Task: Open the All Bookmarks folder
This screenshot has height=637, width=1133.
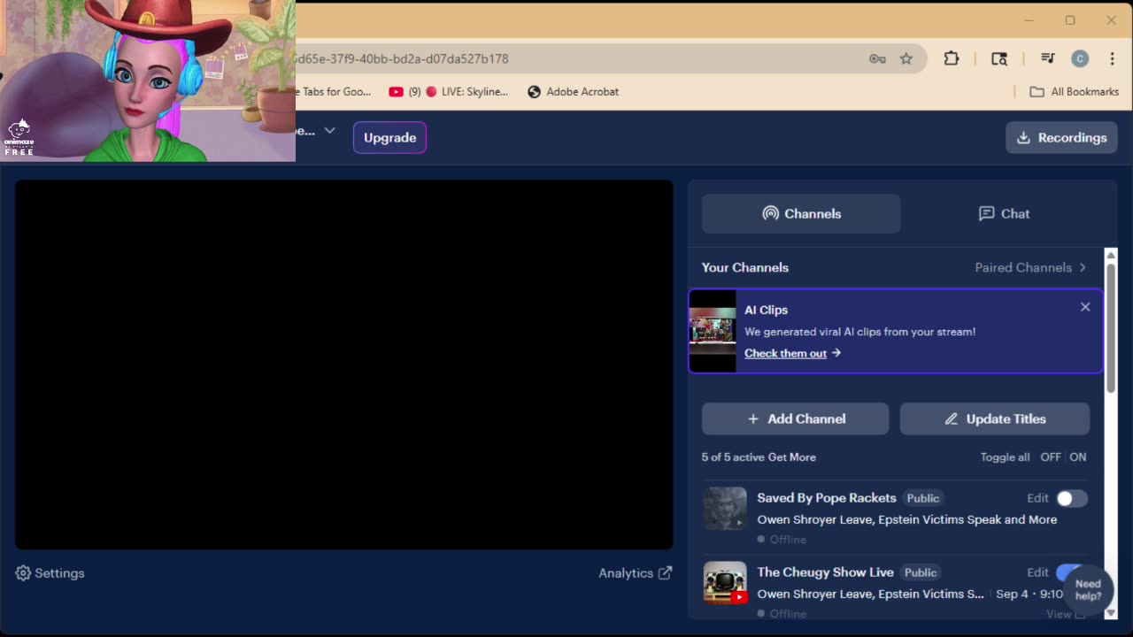Action: tap(1075, 91)
